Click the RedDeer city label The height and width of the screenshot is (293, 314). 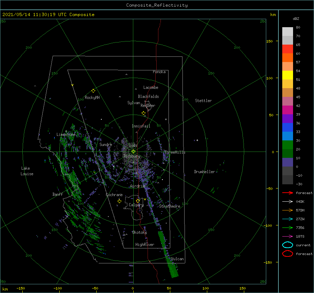148,106
